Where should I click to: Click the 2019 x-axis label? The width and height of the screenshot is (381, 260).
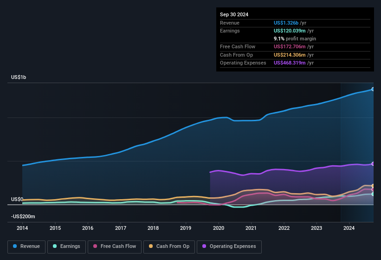click(186, 228)
